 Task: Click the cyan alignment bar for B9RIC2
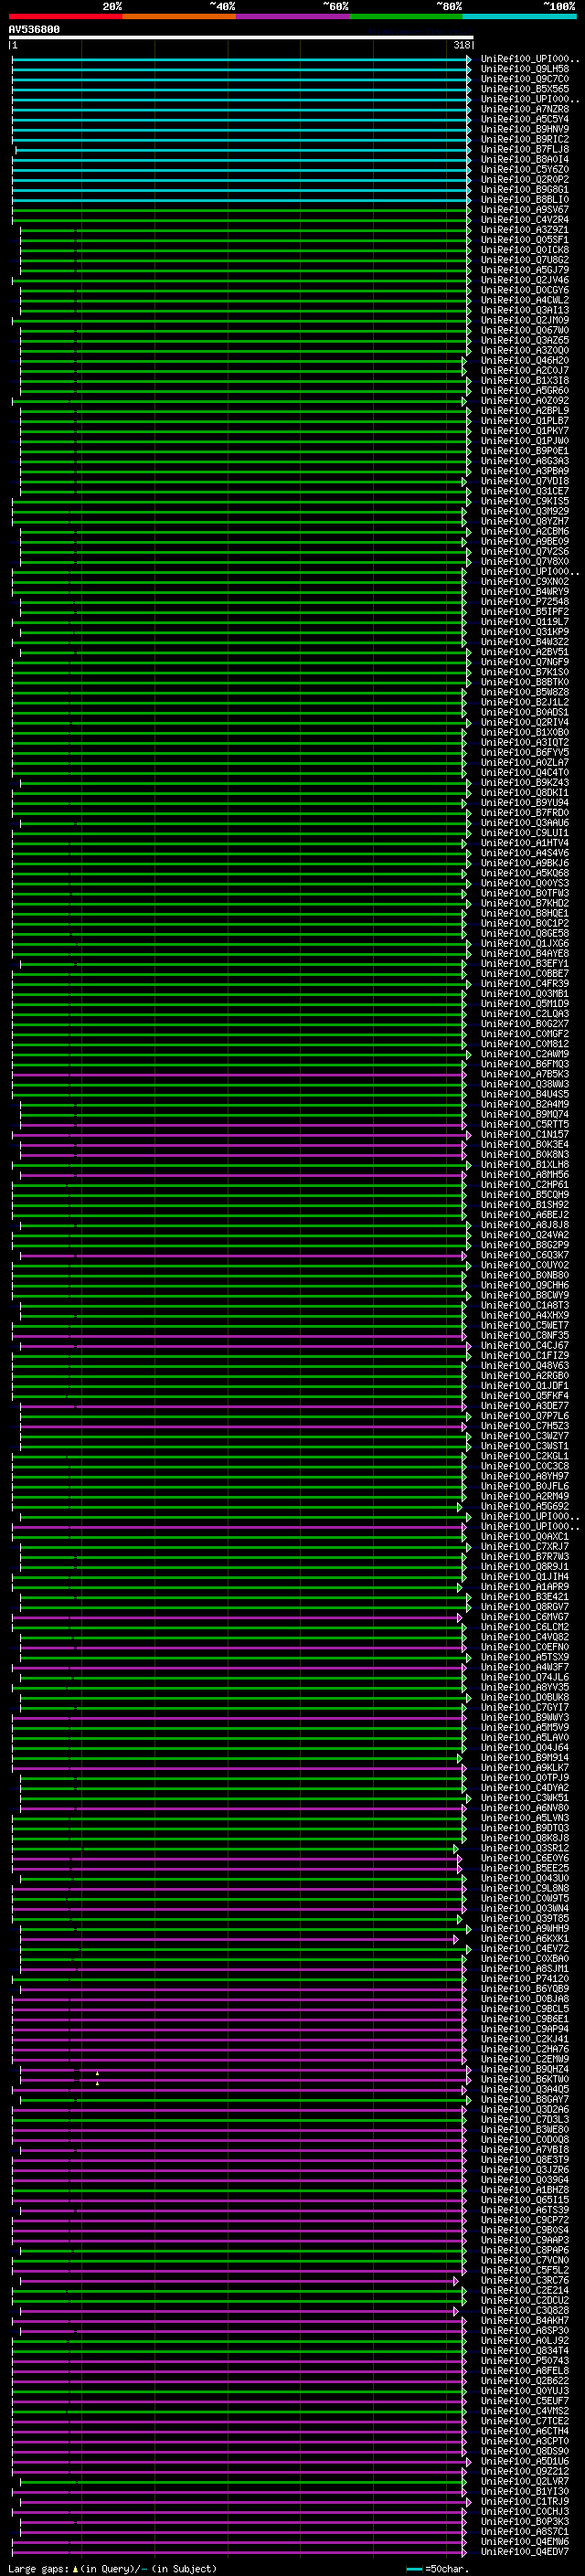tap(241, 140)
